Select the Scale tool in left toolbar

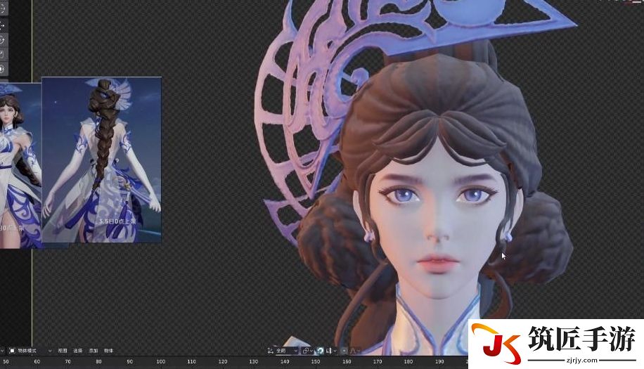(4, 54)
